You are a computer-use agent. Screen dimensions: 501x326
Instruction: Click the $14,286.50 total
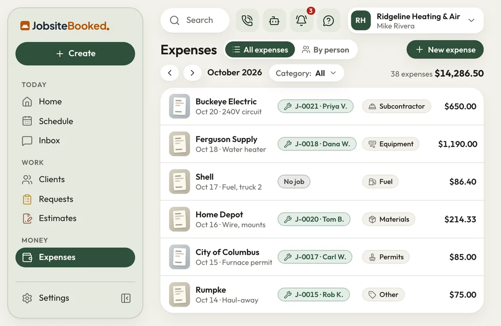coord(459,74)
